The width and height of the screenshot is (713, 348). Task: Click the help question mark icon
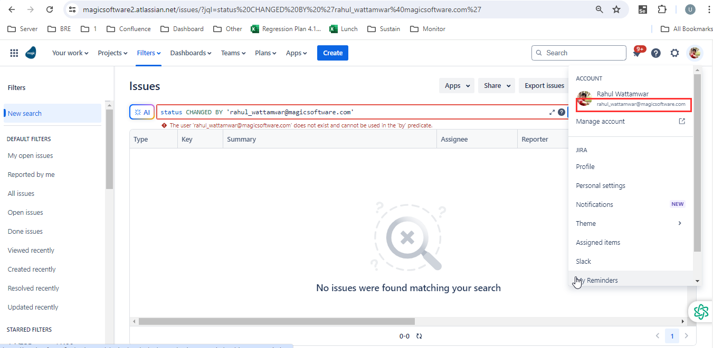click(655, 53)
